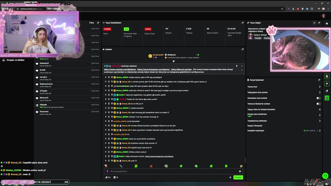This screenshot has height=186, width=331.
Task: Expand Hedefleri belirleyin option
Action: point(320,131)
